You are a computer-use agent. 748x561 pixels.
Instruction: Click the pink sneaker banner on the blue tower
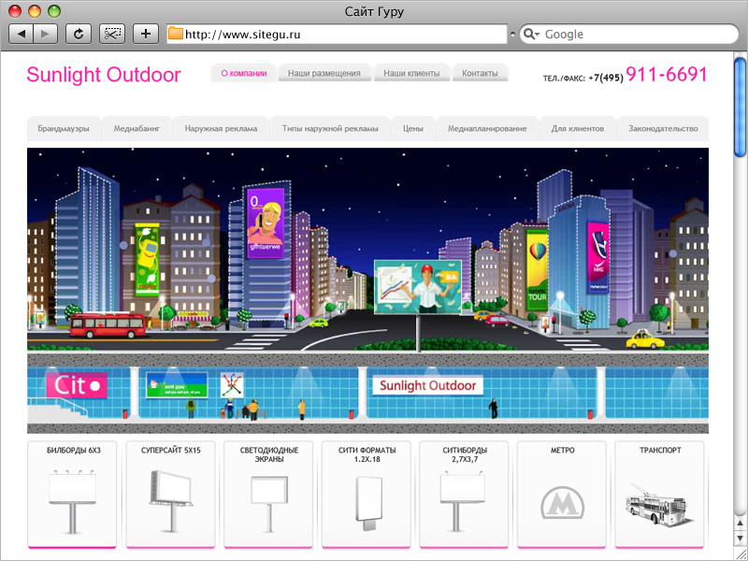click(598, 256)
